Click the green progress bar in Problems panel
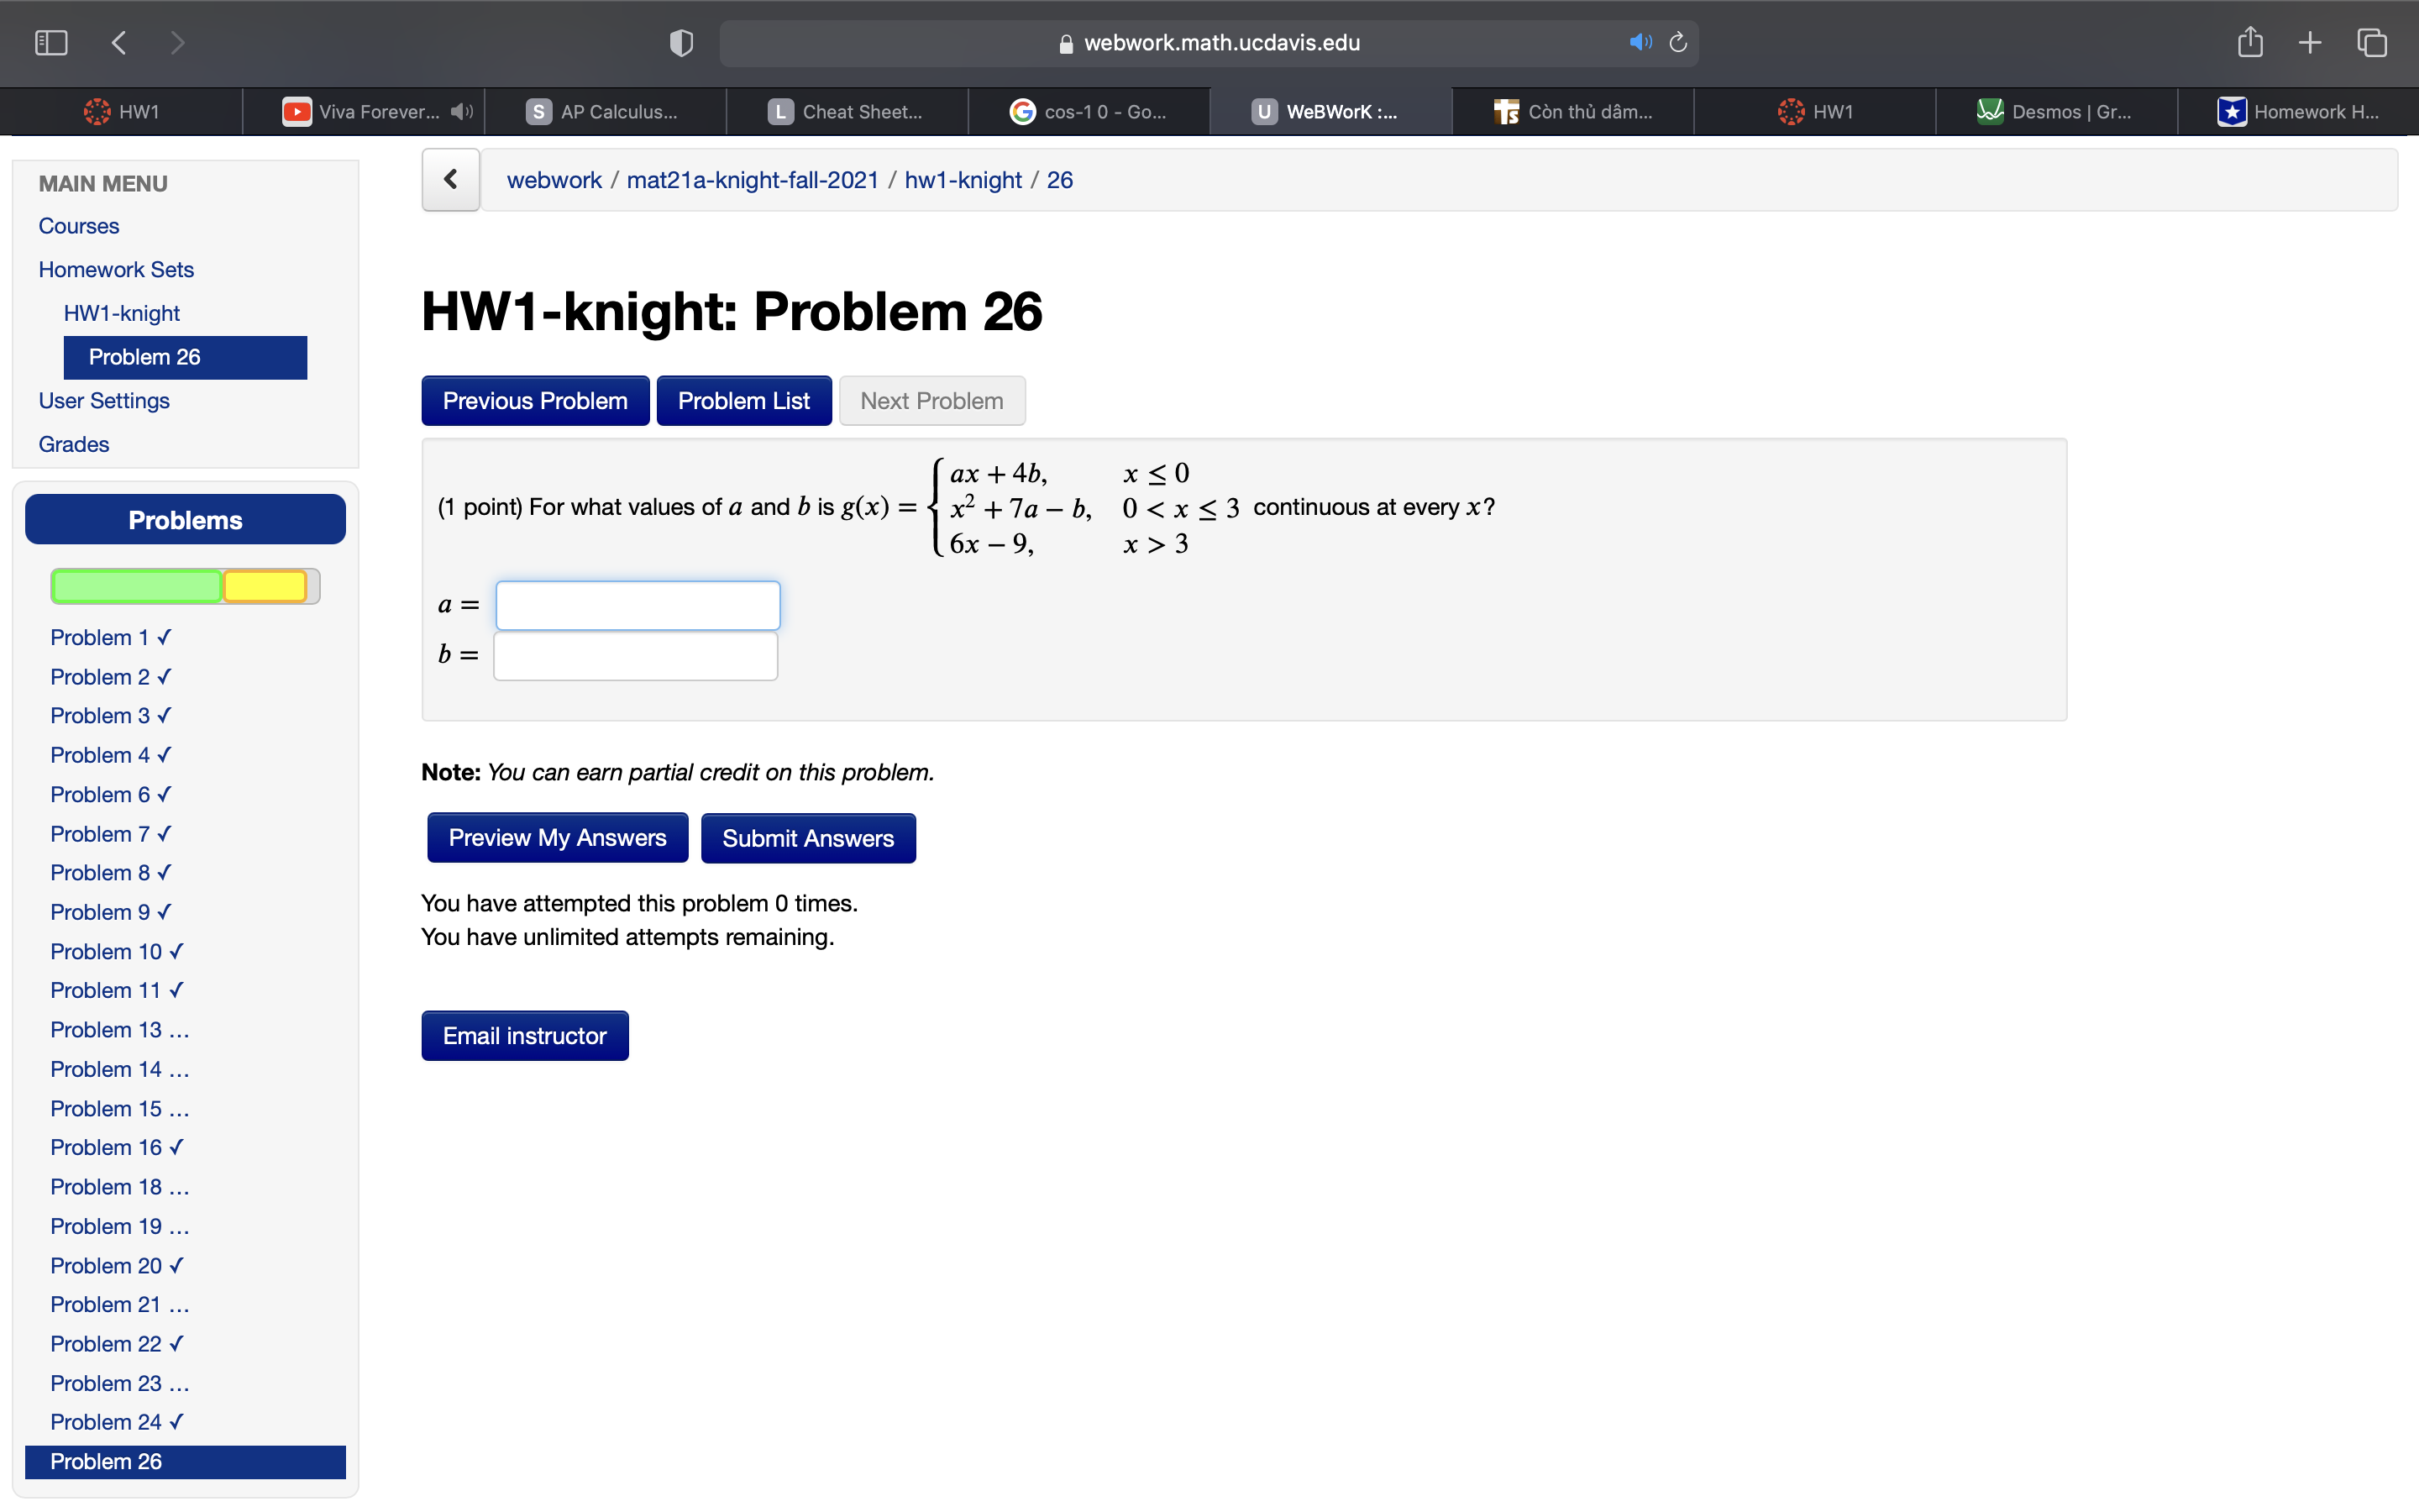Screen dimensions: 2419x1512 click(136, 586)
